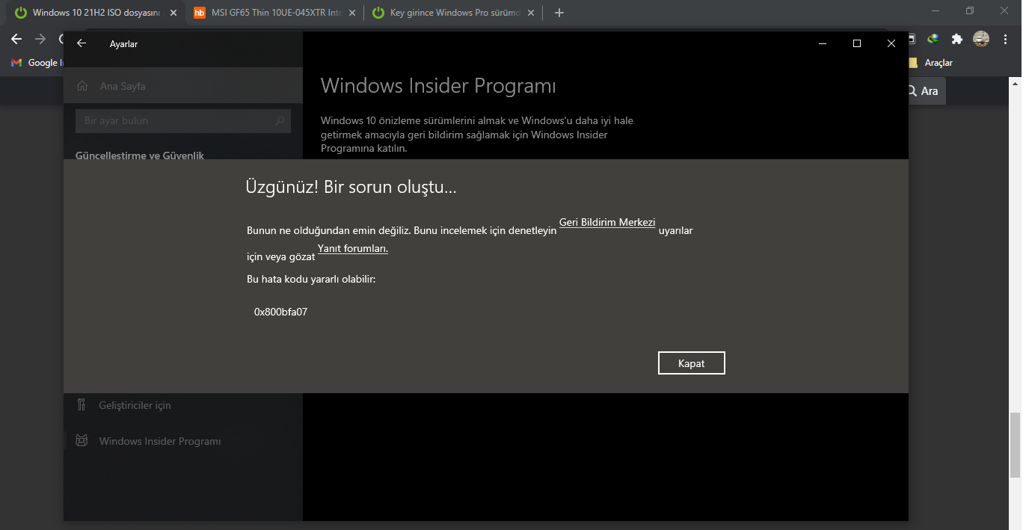1026x530 pixels.
Task: Open Chrome's three-dot menu
Action: click(1006, 39)
